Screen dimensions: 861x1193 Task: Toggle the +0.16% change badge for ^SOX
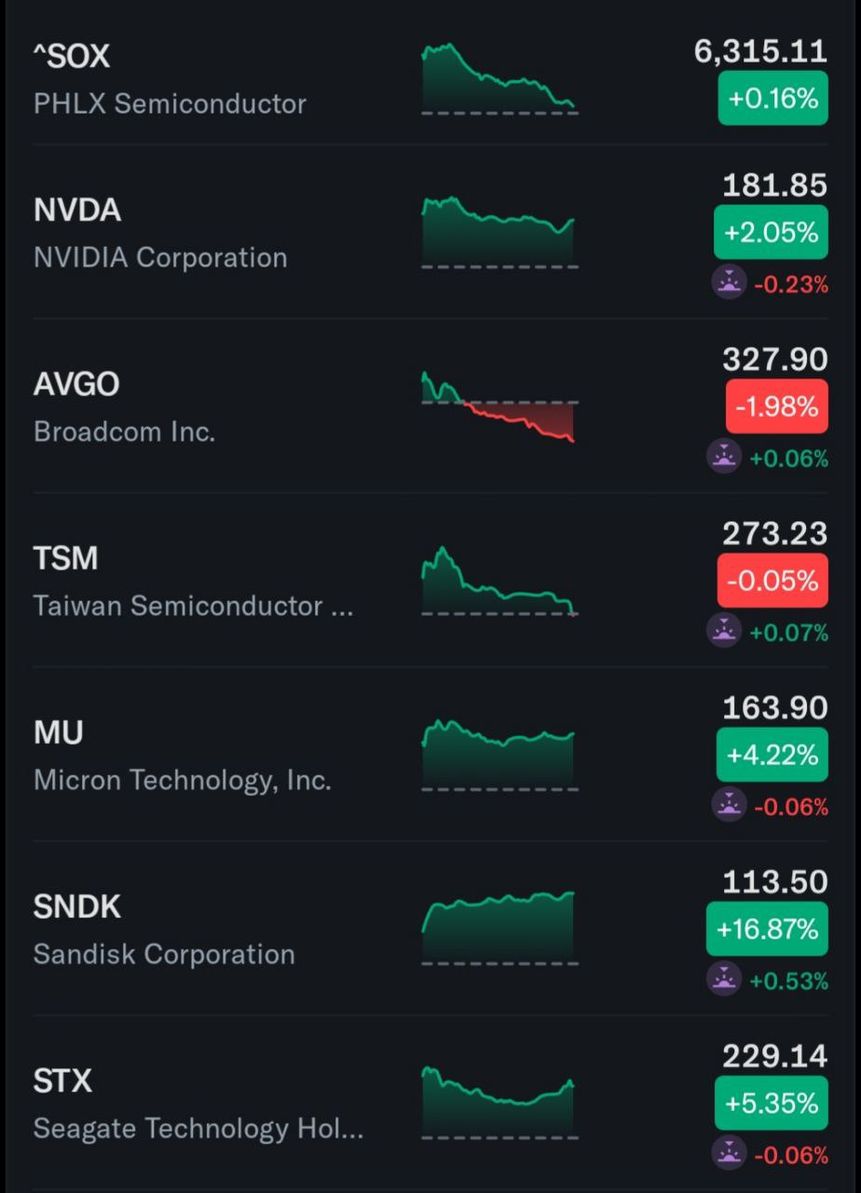[x=772, y=98]
